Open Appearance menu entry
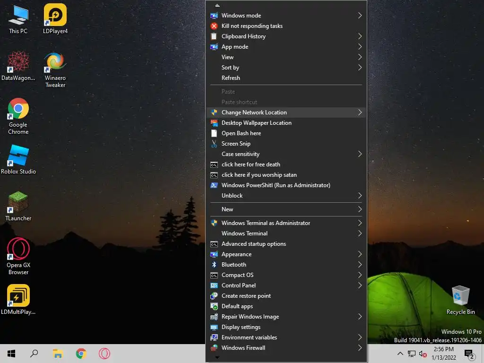This screenshot has width=484, height=363. pyautogui.click(x=286, y=254)
